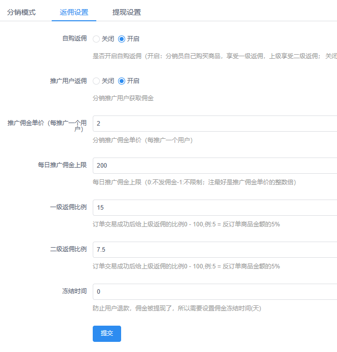Focus the 推广佣金单价 input field

tap(215, 124)
